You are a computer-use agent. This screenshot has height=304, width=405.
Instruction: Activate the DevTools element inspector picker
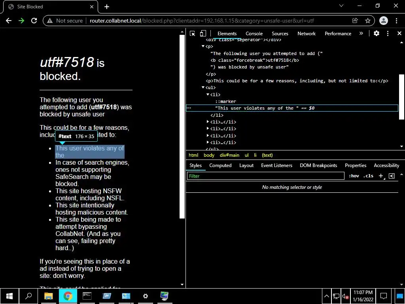pyautogui.click(x=193, y=33)
